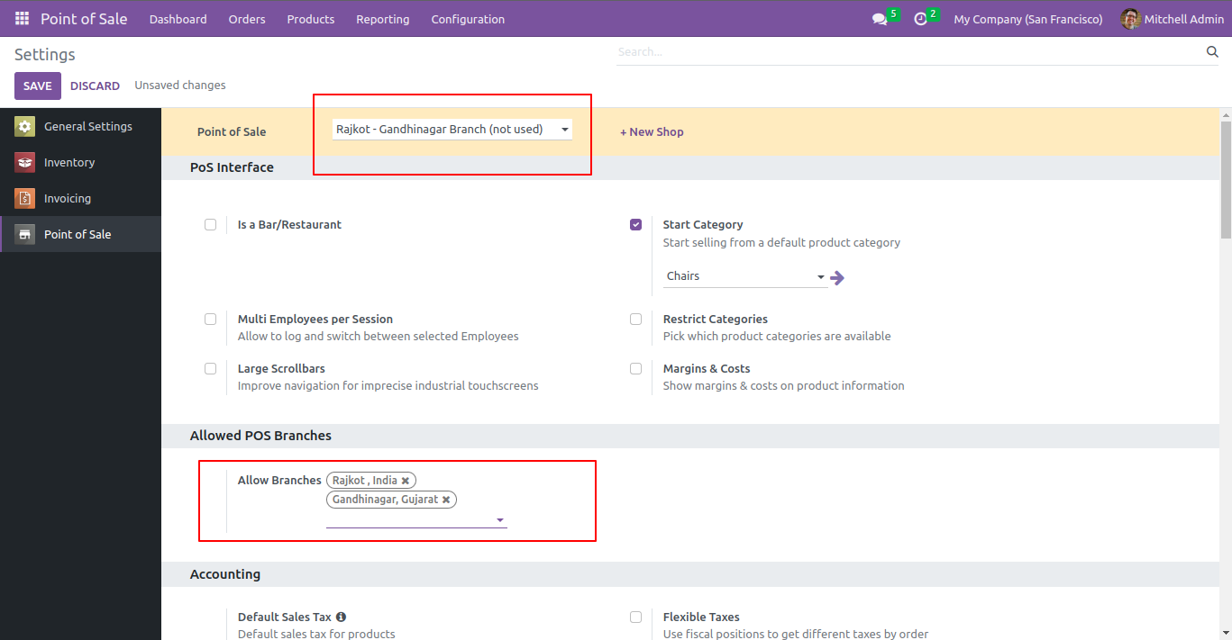Click Mitchell Admin avatar picture
Screen dimensions: 1232x640
click(1130, 19)
